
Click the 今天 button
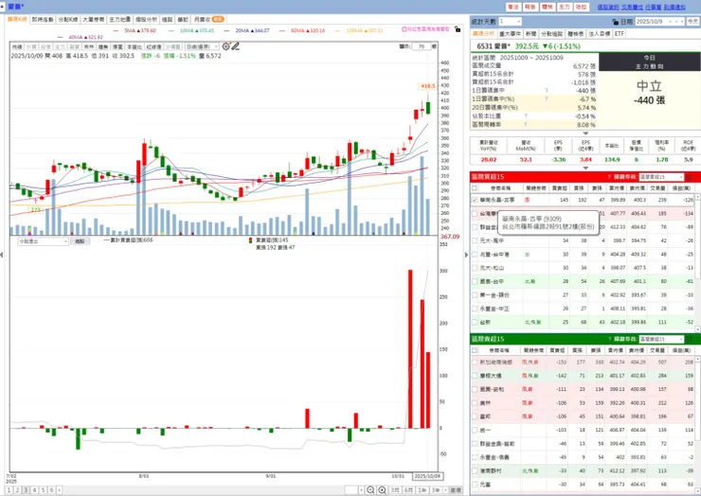click(x=692, y=22)
